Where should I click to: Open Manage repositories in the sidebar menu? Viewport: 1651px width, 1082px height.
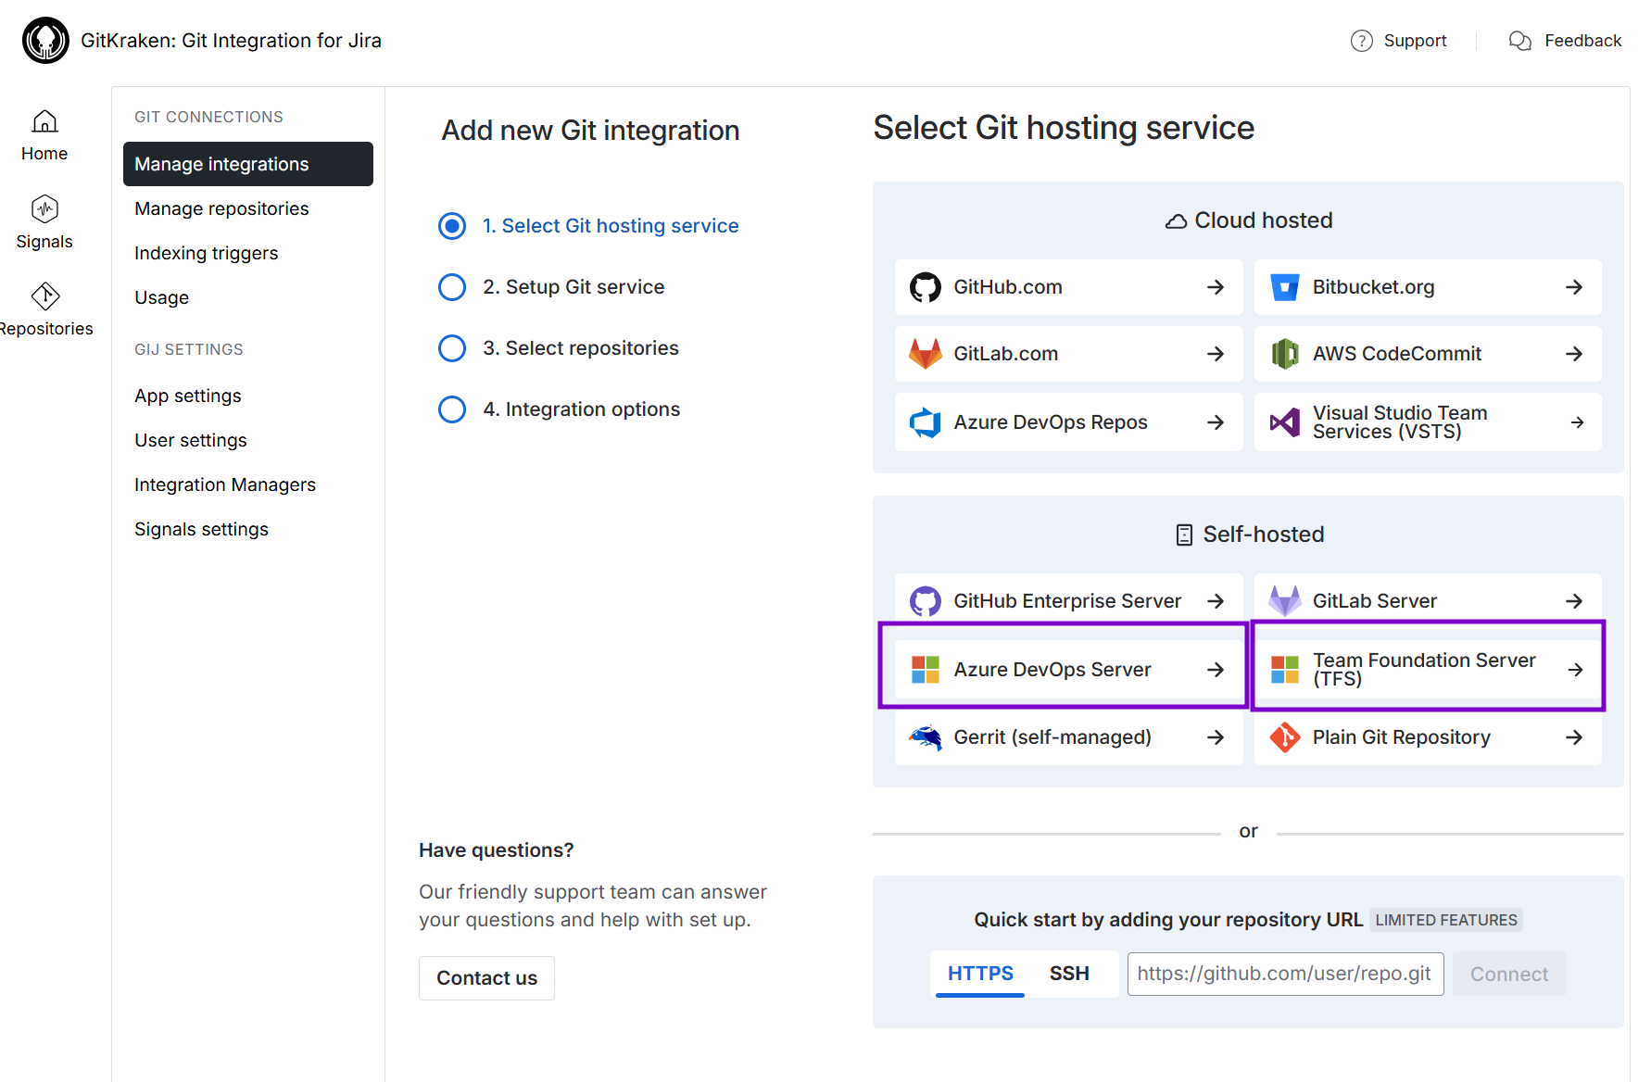(x=221, y=208)
